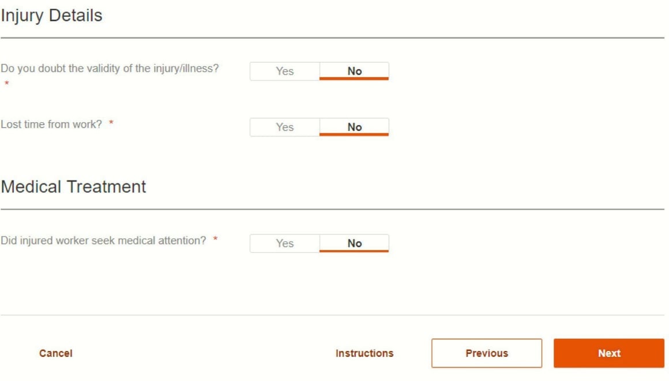Viewport: 669px width, 381px height.
Task: Set medical attention sought to No
Action: pos(354,243)
